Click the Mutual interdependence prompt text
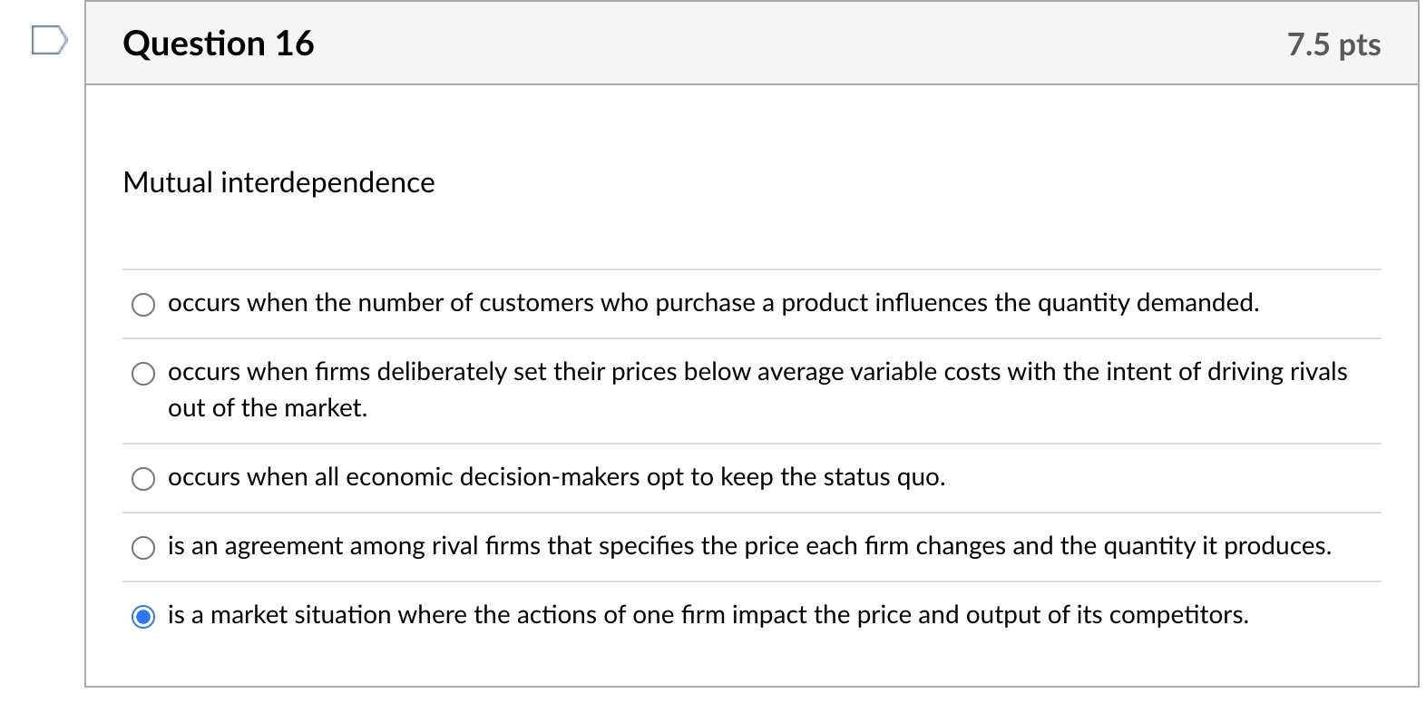The width and height of the screenshot is (1426, 723). click(x=278, y=182)
